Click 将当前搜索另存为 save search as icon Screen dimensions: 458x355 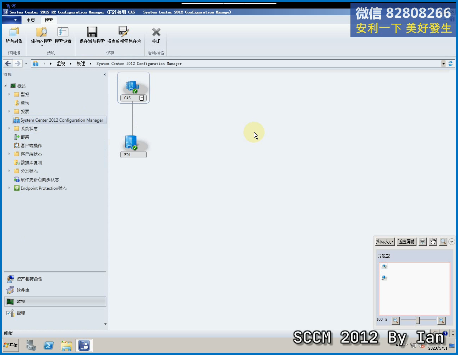point(124,35)
